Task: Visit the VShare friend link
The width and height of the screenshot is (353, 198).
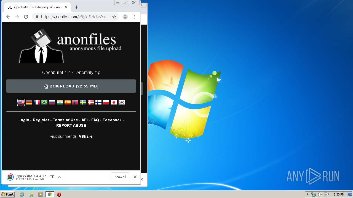Action: click(x=86, y=136)
